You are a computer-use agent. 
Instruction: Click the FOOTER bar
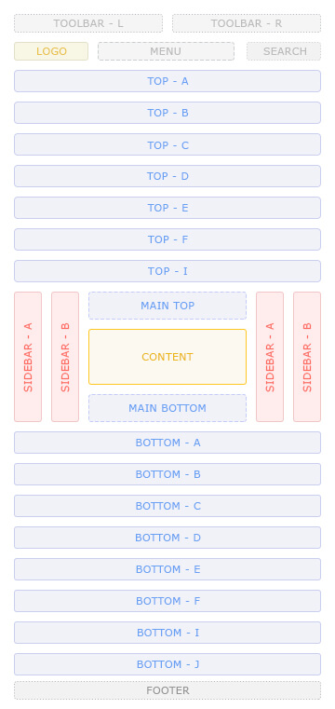click(167, 690)
